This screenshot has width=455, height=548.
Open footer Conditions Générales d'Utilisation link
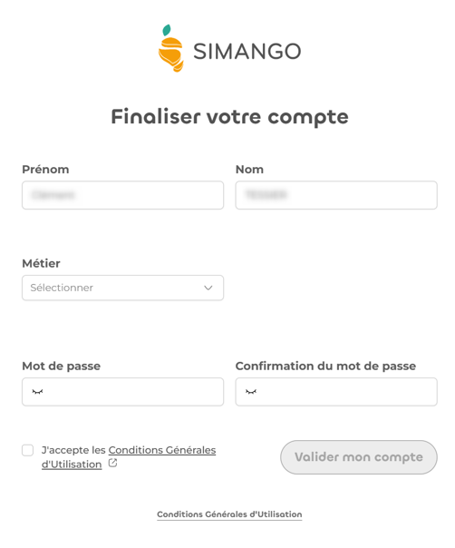click(x=229, y=514)
